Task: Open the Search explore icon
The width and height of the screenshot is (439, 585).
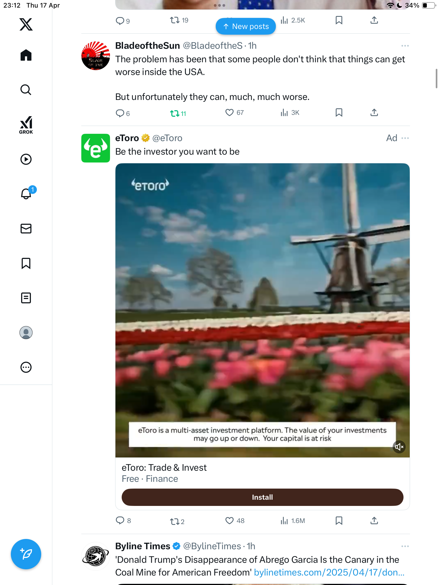Action: point(26,90)
